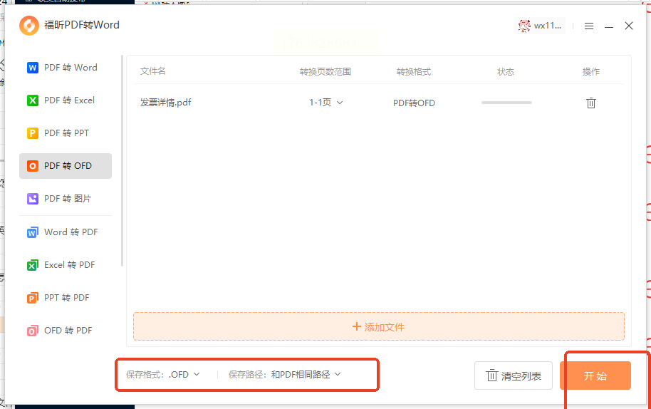Select PPT 转 PDF in the sidebar
Viewport: 651px width, 409px height.
pos(66,298)
